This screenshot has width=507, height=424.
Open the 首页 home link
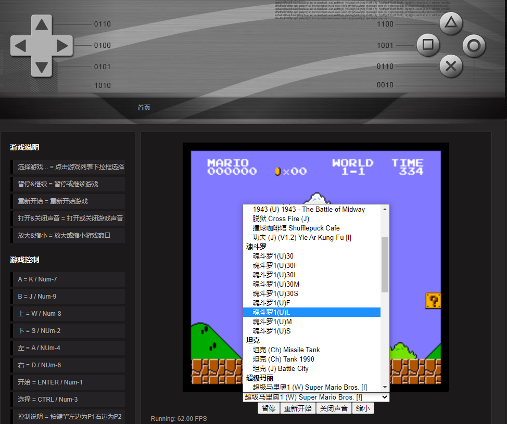(144, 107)
